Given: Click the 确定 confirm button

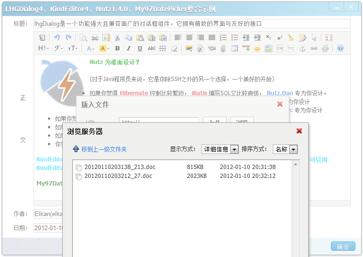Looking at the screenshot, I should coord(343,246).
